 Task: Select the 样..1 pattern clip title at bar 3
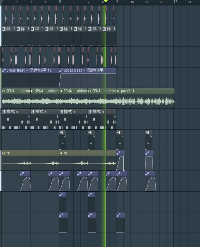pos(39,29)
